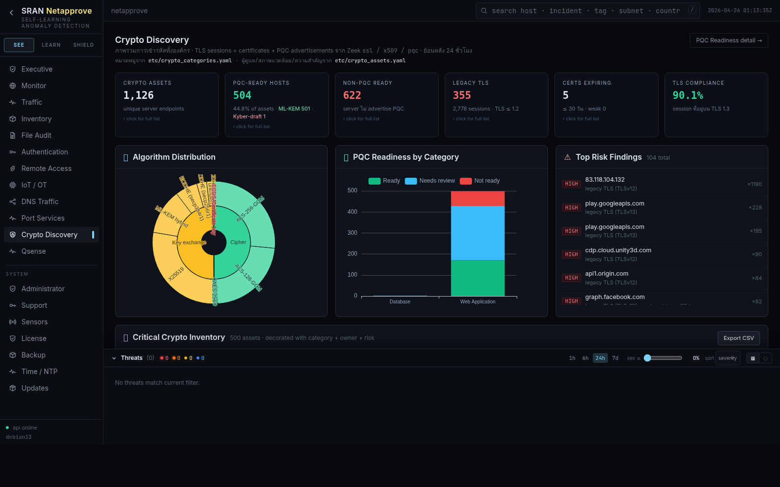Click the Executive shield icon in sidebar
Screen dimensions: 780x487
13,69
